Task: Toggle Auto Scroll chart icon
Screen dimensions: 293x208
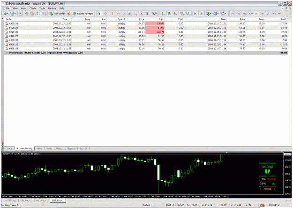Action: pos(195,14)
